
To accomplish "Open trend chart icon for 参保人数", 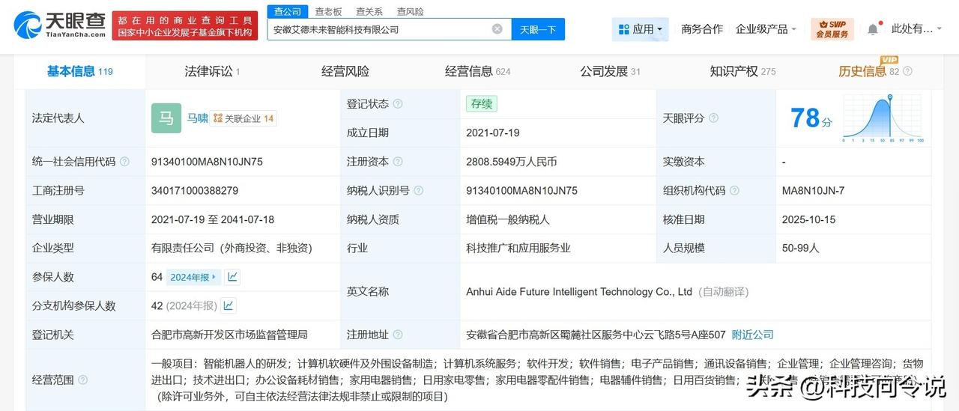I will tap(232, 277).
